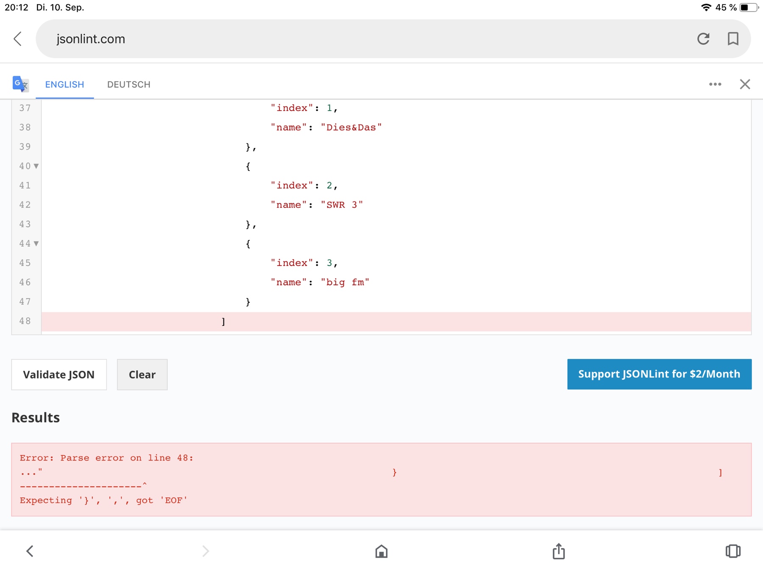The image size is (763, 572).
Task: Close the translation bar
Action: [745, 84]
